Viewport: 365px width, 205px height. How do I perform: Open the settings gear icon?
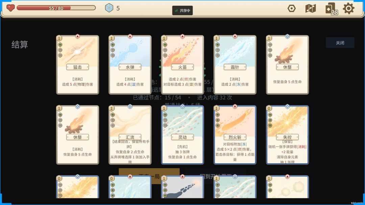pos(348,8)
